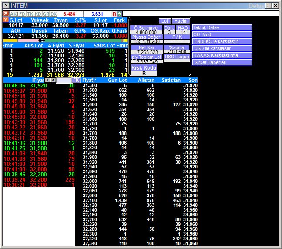Click ask price 31,940 in order book

click(76, 51)
